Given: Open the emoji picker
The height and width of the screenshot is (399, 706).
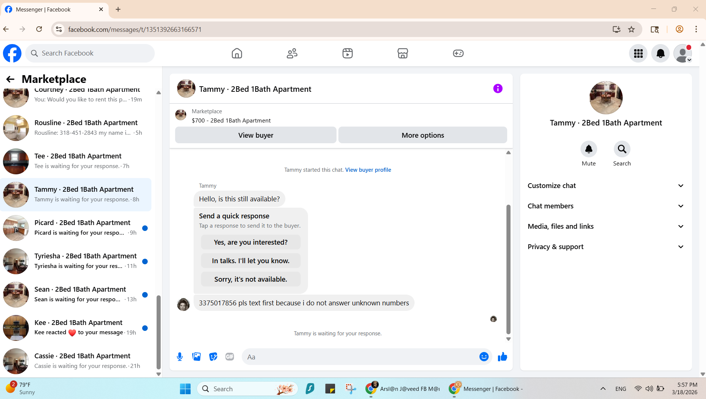Looking at the screenshot, I should (484, 357).
